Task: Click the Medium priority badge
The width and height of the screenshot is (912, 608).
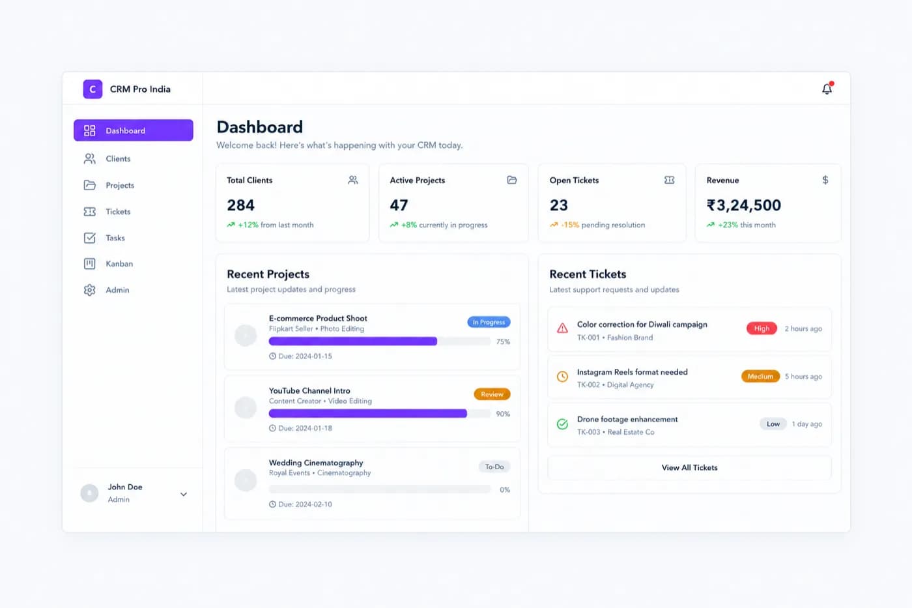Action: (x=760, y=377)
